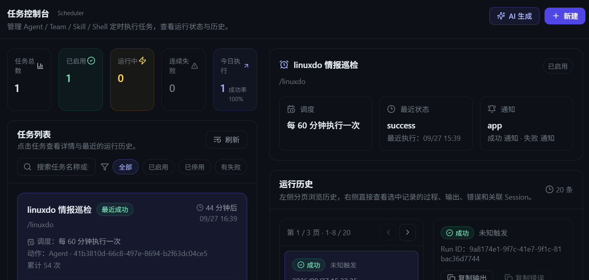Screen dimensions: 589x280
Task: Click the calendar icon beside 调度 in task card
Action: (31, 242)
